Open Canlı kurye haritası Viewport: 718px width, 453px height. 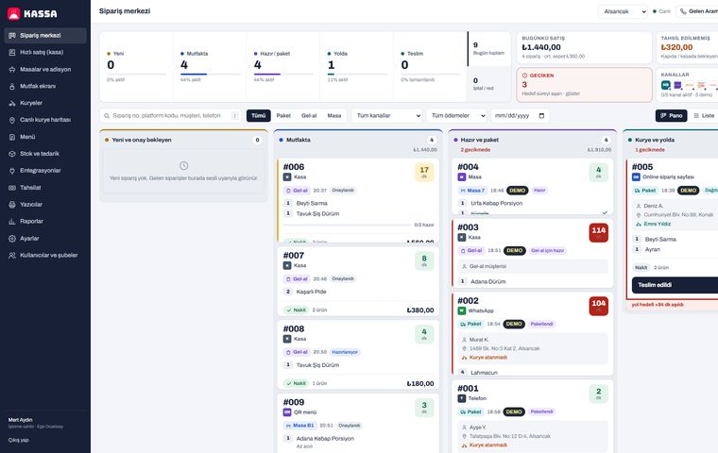click(45, 120)
